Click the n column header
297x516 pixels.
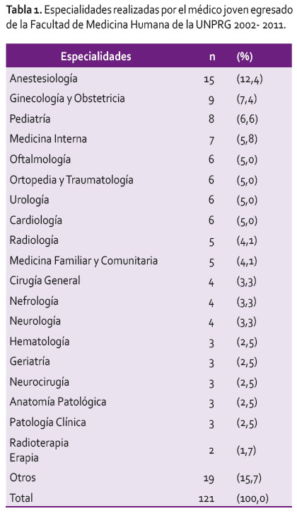[212, 57]
